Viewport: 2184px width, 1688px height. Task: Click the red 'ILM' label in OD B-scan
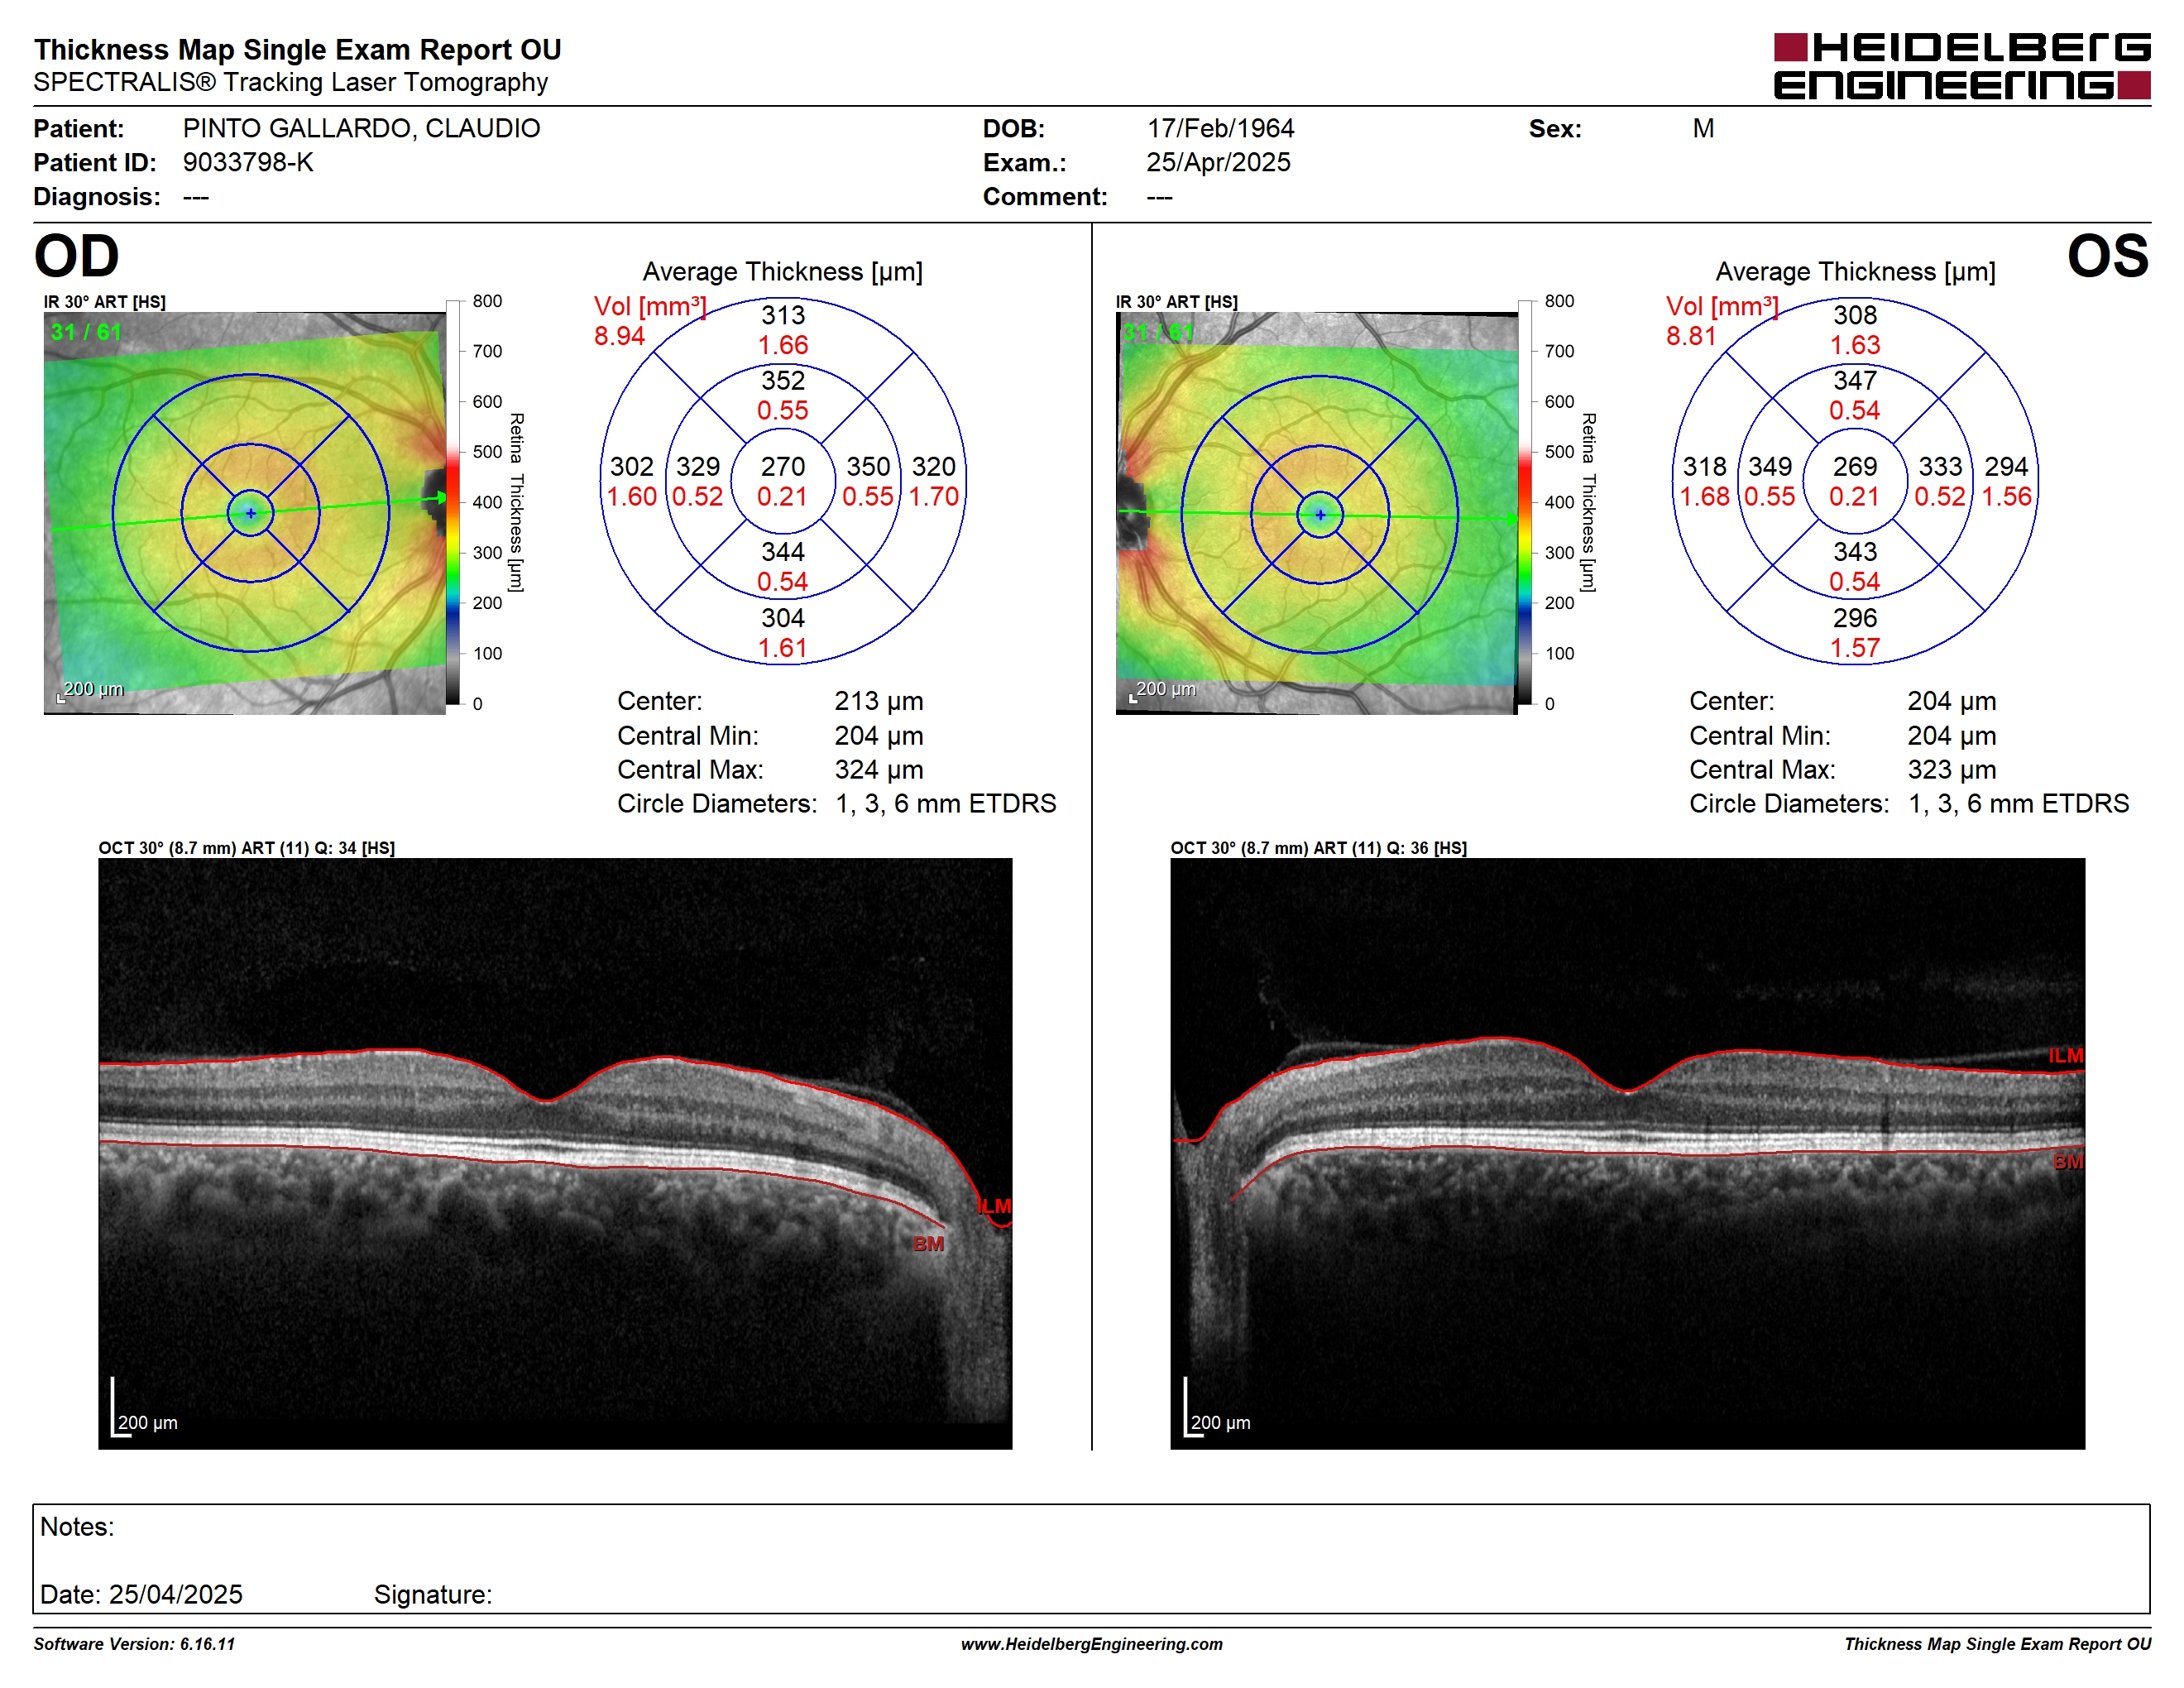pos(995,1207)
